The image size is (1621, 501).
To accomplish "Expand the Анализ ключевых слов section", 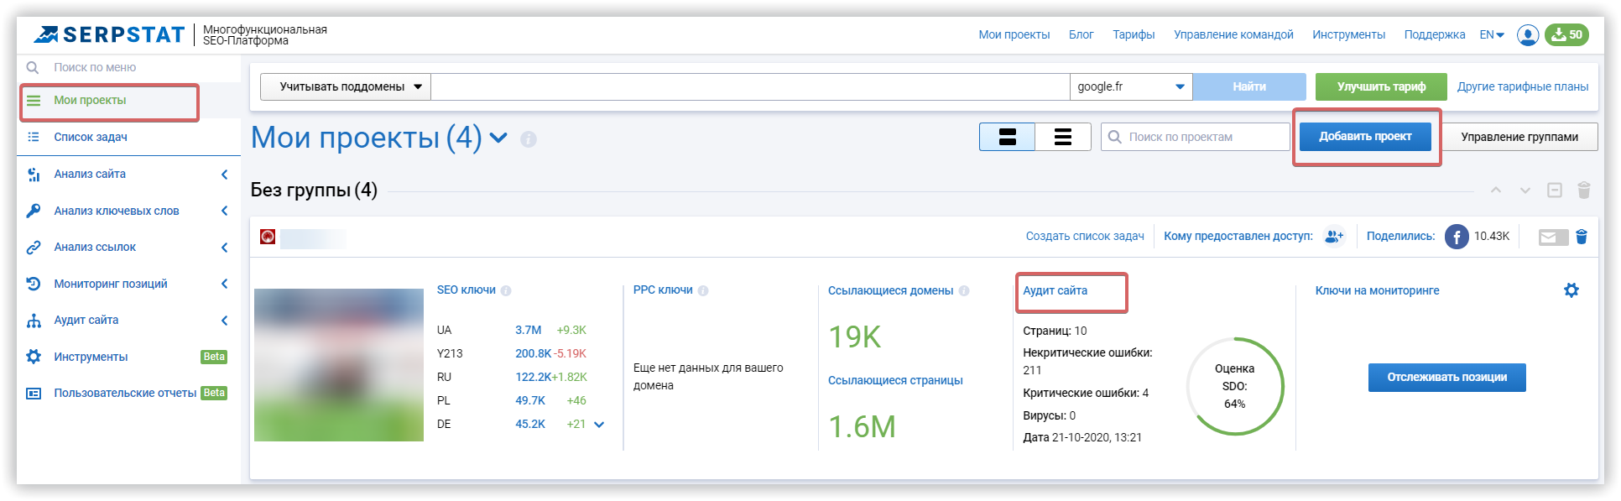I will [x=224, y=211].
